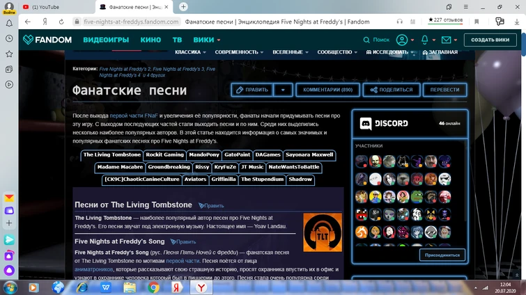Open the arrow dropdown next to ПРАВИТЬ

283,90
